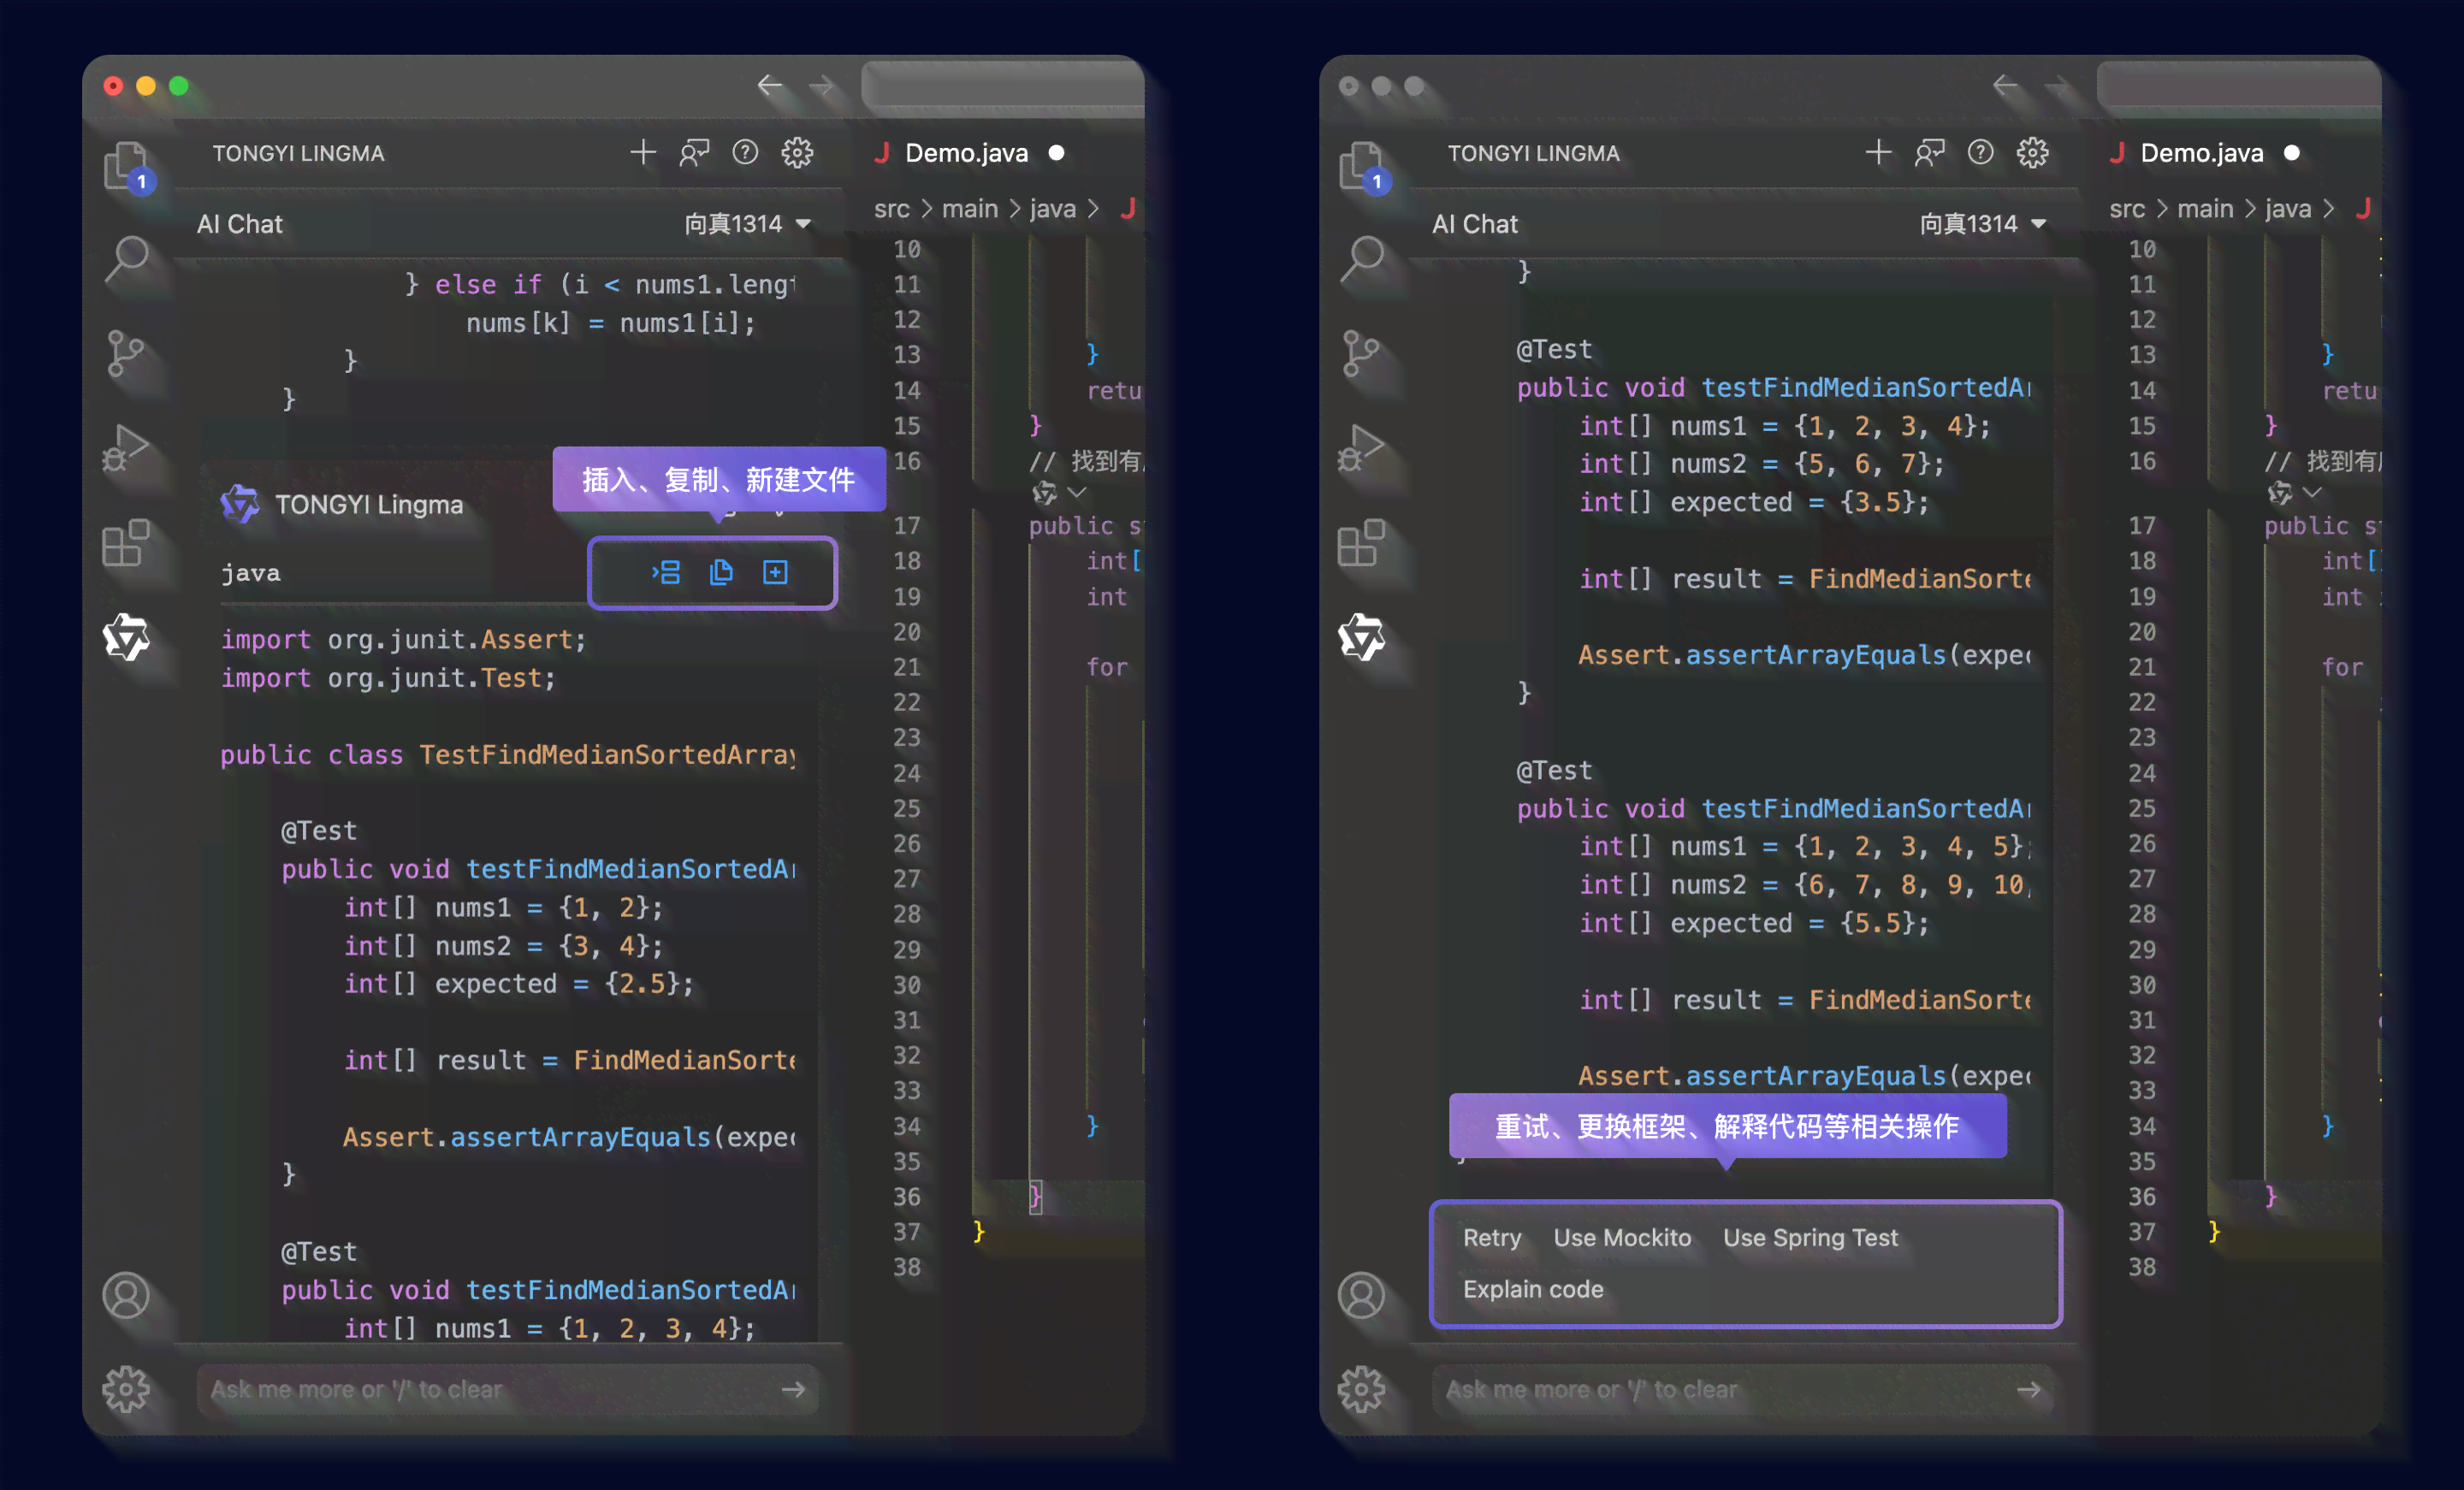Switch to Demo.java tab in left window

968,153
